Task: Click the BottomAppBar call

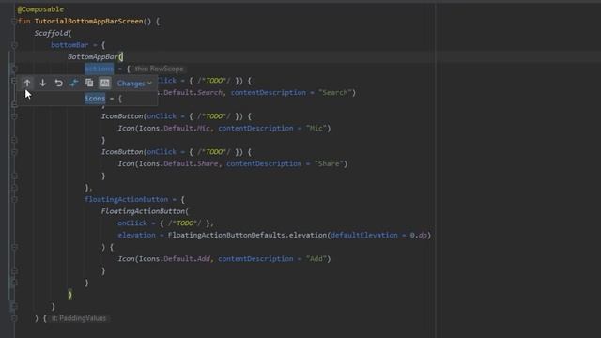Action: [x=92, y=56]
